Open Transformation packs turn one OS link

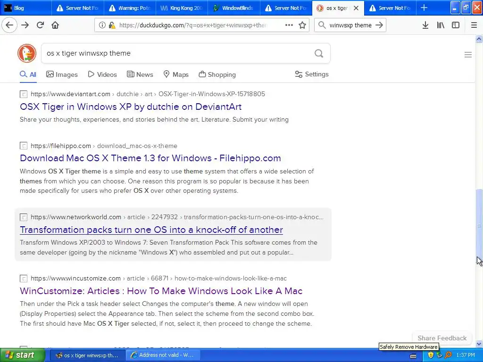tap(151, 230)
